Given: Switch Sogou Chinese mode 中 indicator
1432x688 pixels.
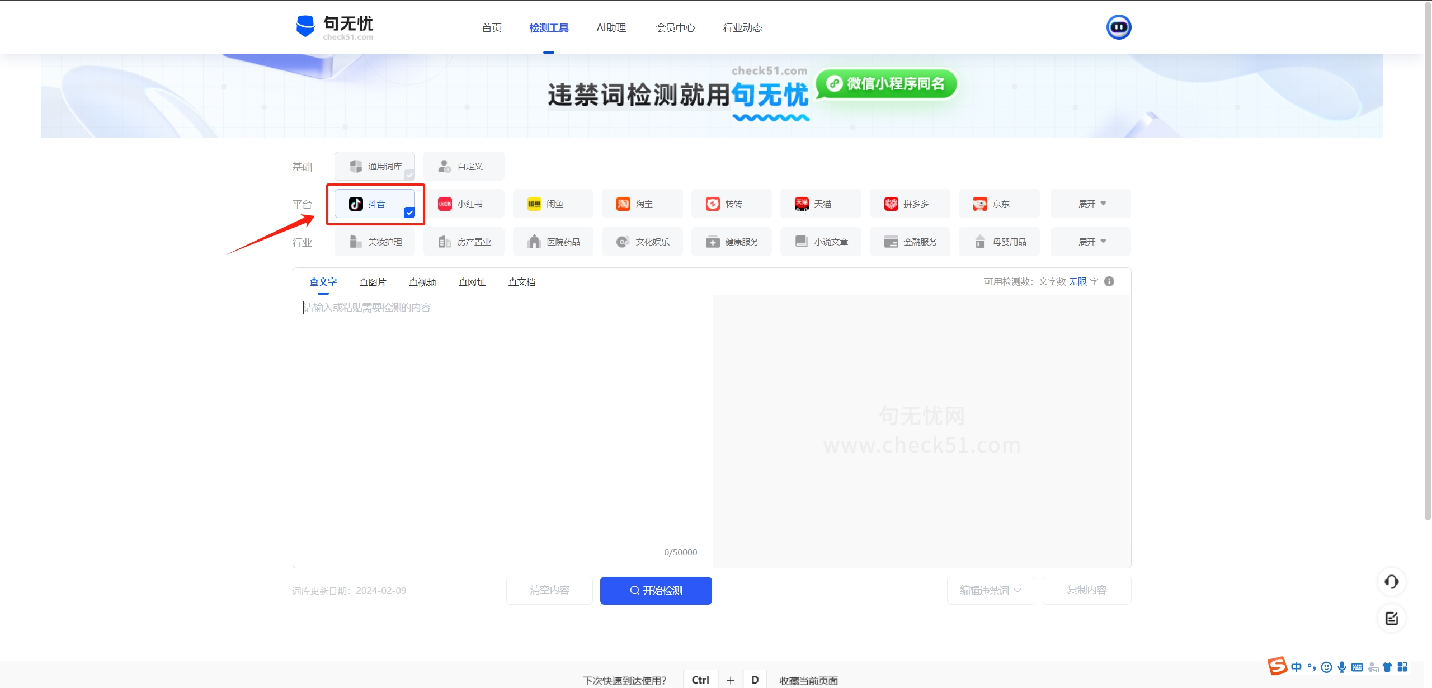Looking at the screenshot, I should (x=1297, y=667).
